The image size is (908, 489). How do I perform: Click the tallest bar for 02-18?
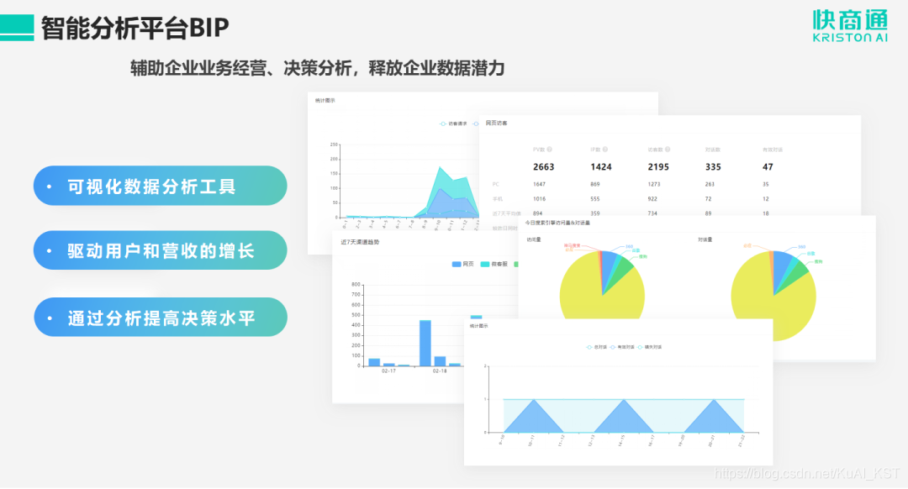425,343
